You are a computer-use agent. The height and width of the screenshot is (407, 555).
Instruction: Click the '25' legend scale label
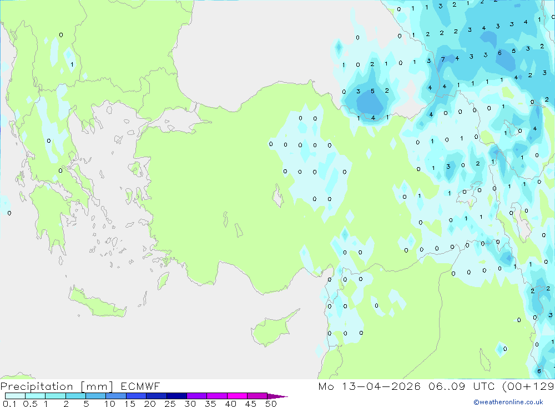coord(170,404)
